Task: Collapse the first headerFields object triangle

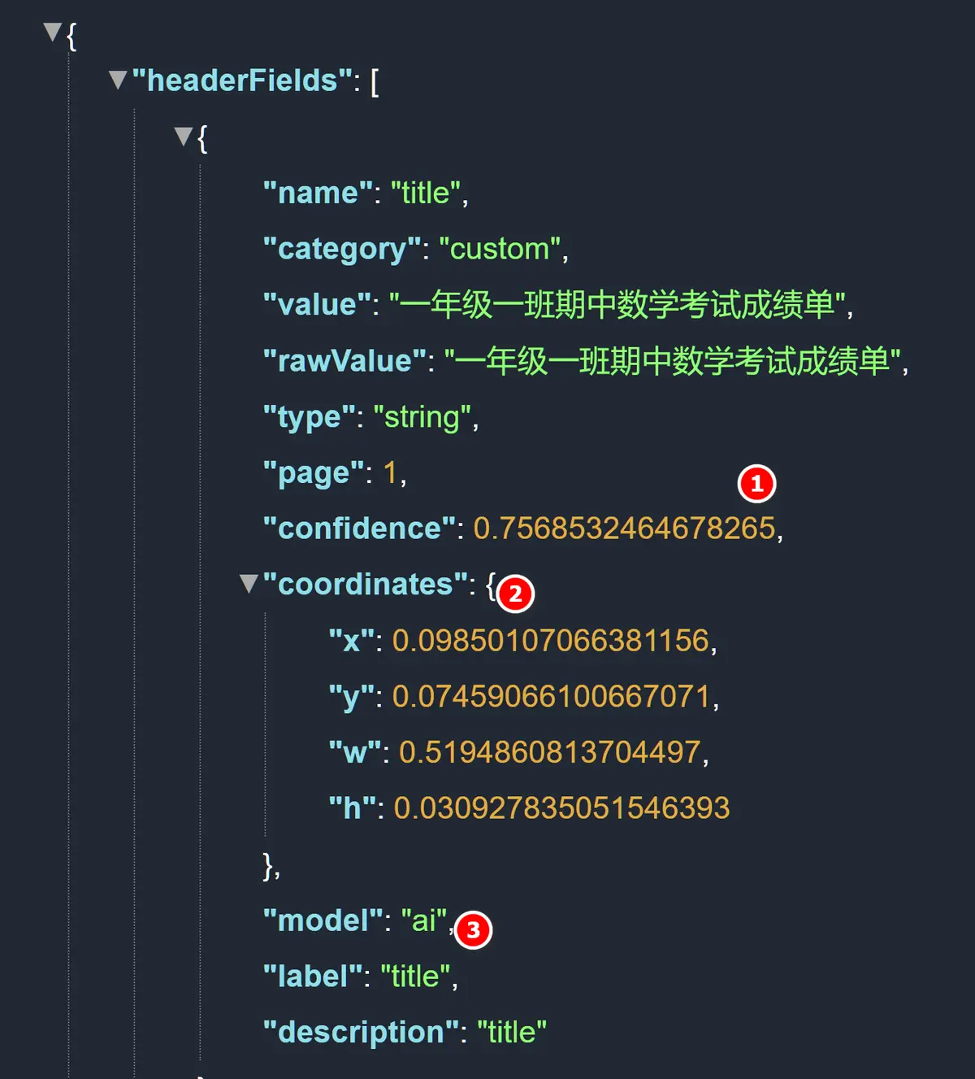Action: pyautogui.click(x=184, y=136)
